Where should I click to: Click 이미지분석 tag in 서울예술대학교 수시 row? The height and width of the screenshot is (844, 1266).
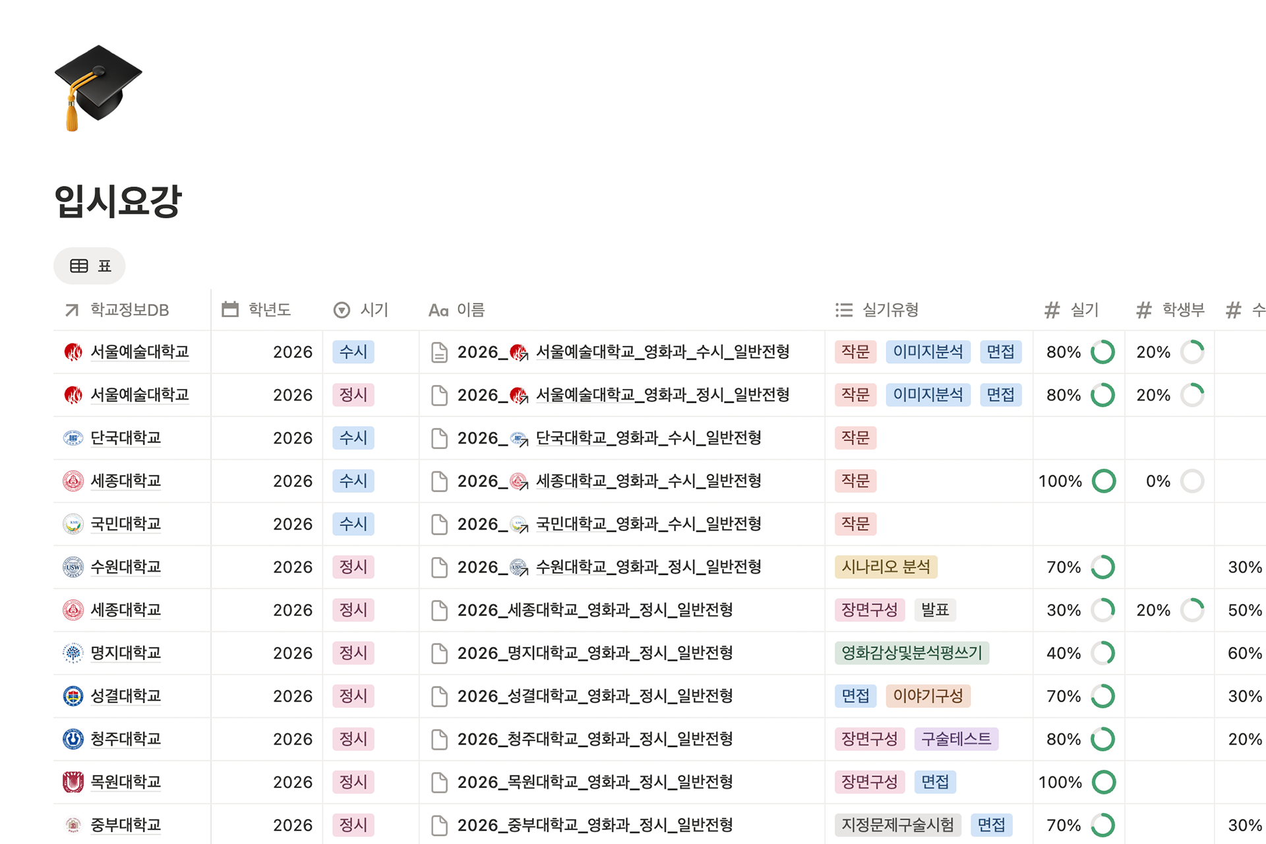(928, 352)
